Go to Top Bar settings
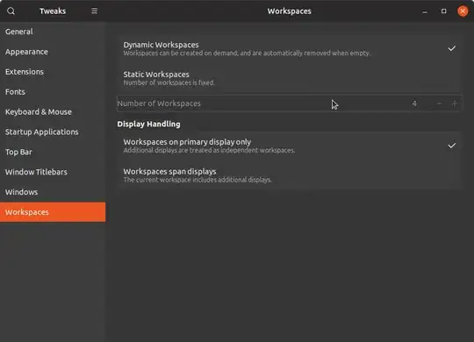 coord(53,152)
